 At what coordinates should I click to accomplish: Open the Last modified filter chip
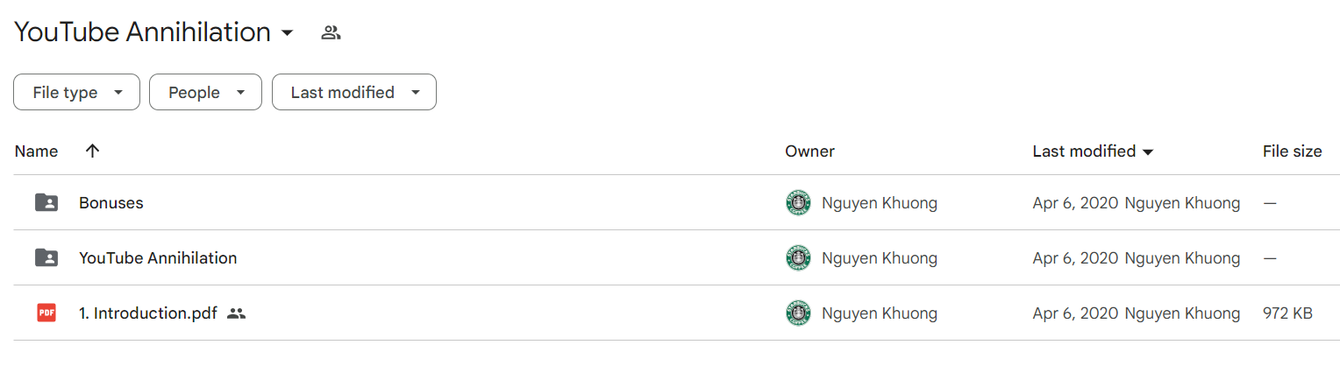click(x=354, y=92)
